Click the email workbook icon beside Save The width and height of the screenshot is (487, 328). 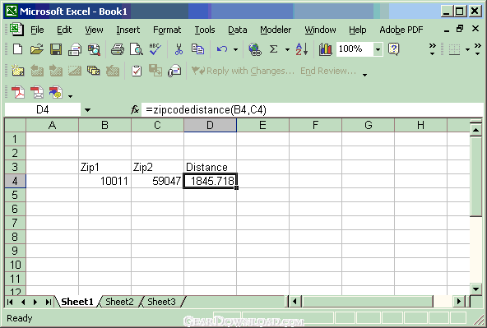click(75, 49)
